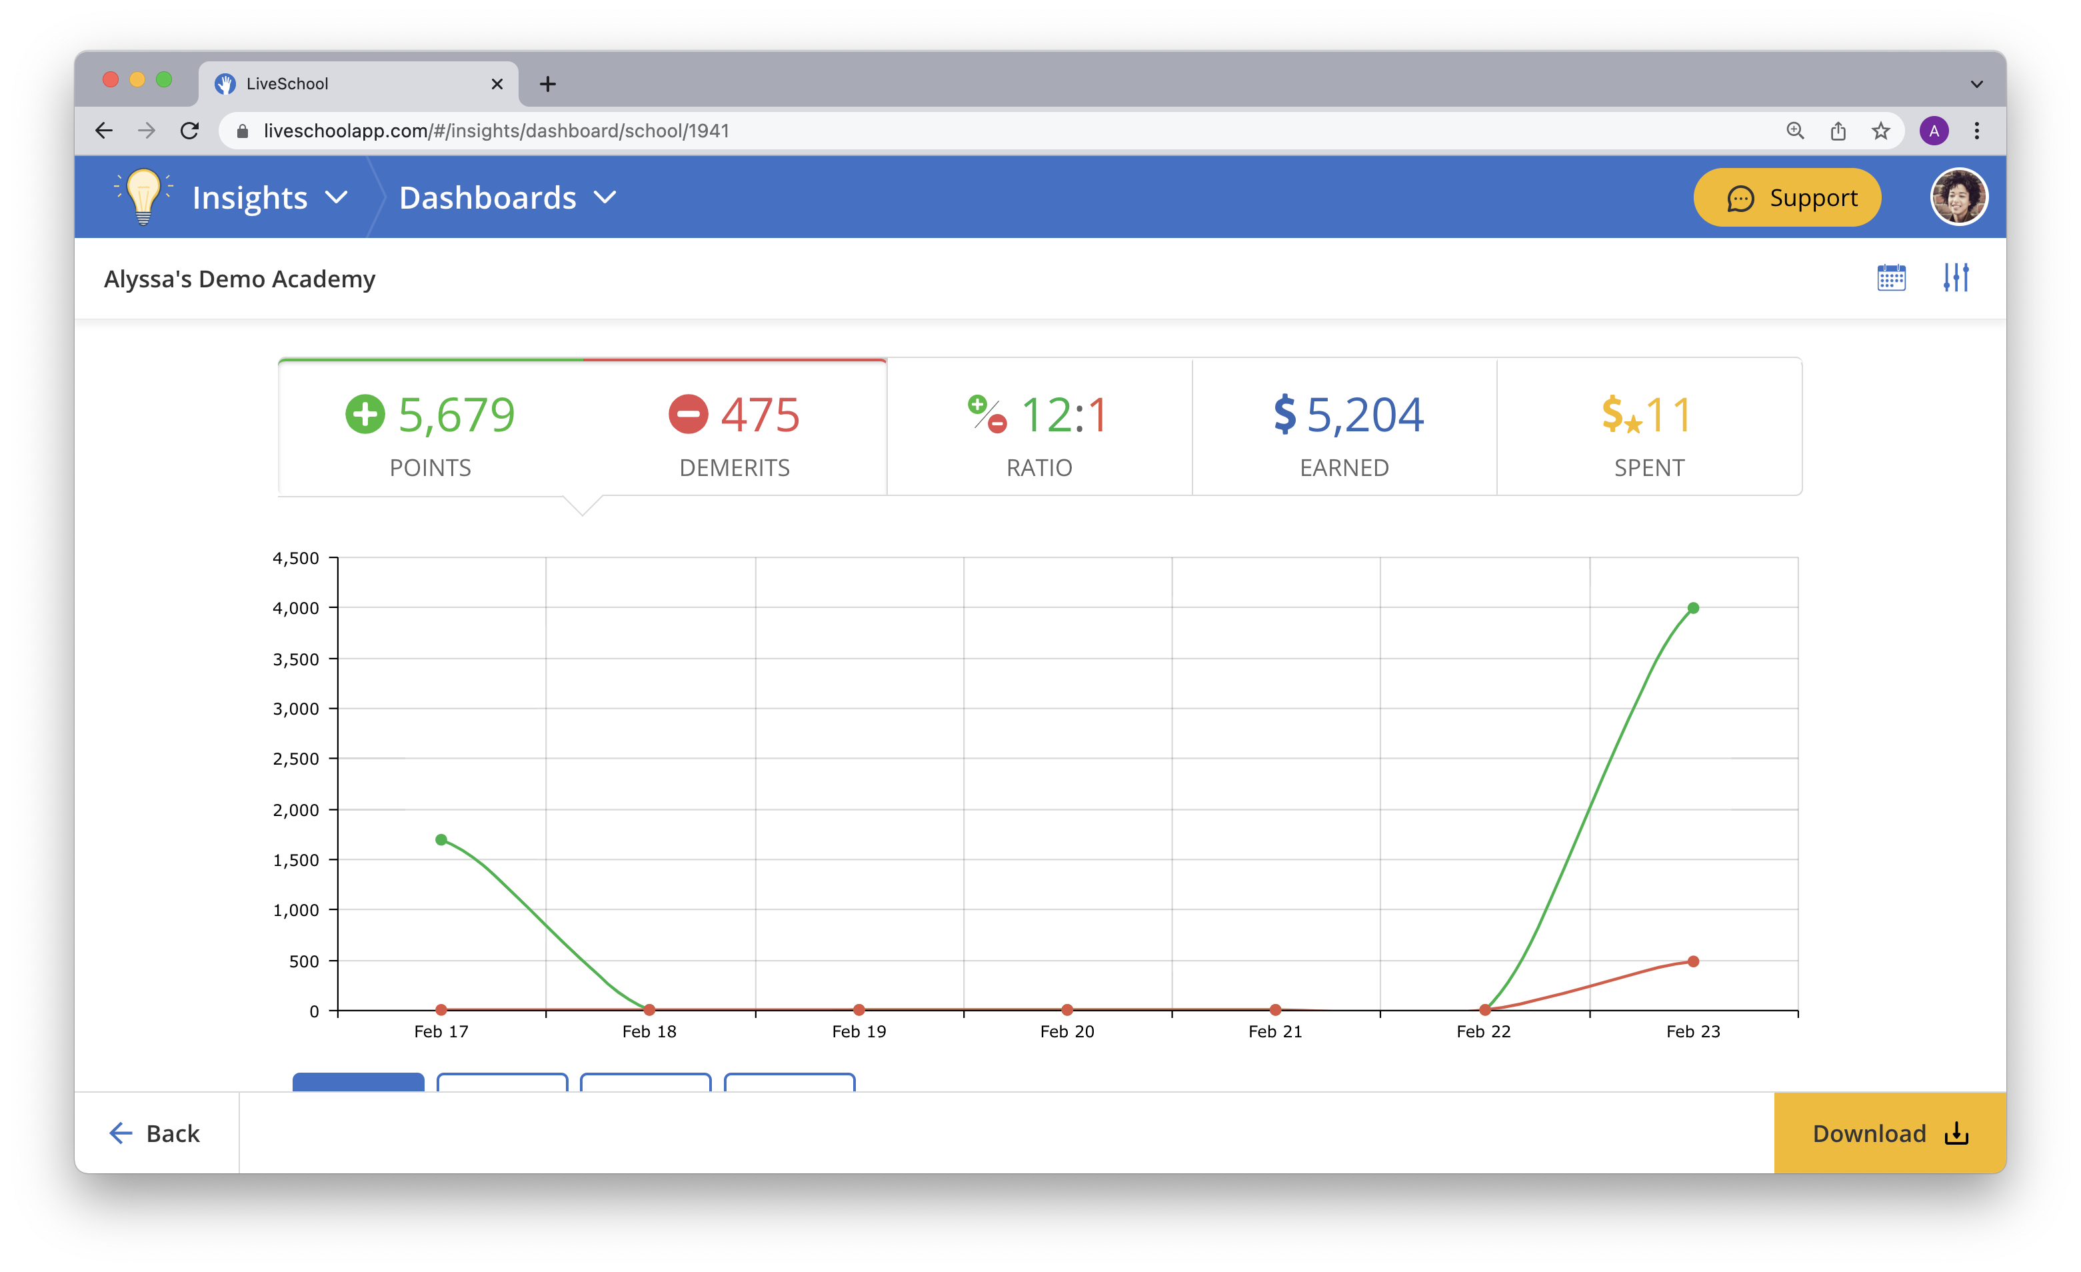Open the calendar date range picker

(1892, 277)
